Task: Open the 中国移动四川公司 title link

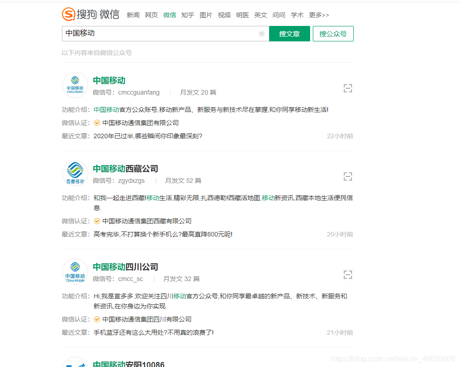Action: 126,267
